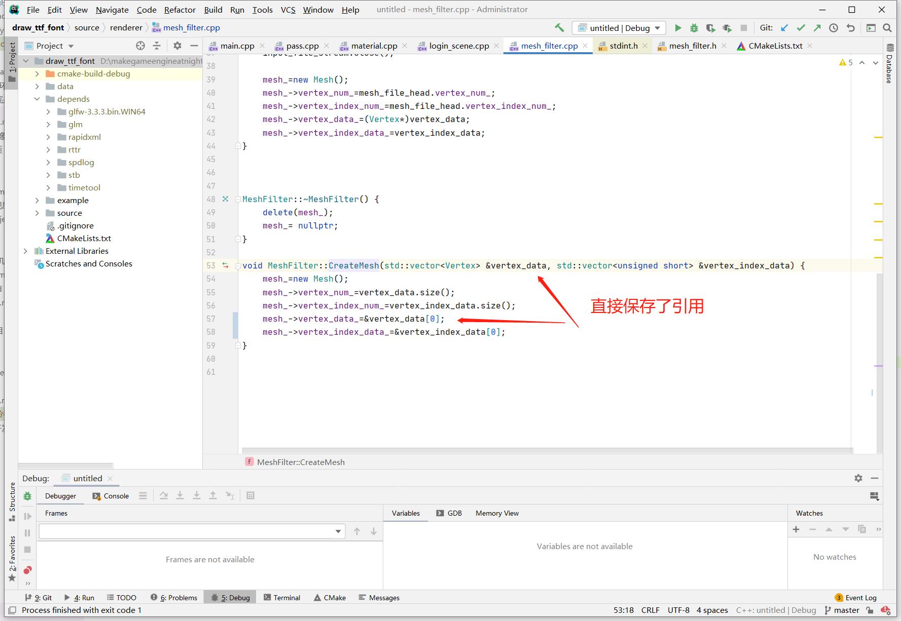This screenshot has height=621, width=901.
Task: Open Problems tool window
Action: (x=174, y=598)
